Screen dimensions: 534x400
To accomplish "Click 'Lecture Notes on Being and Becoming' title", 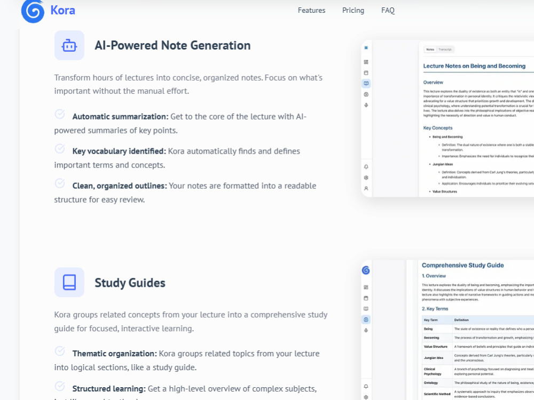I will point(474,66).
